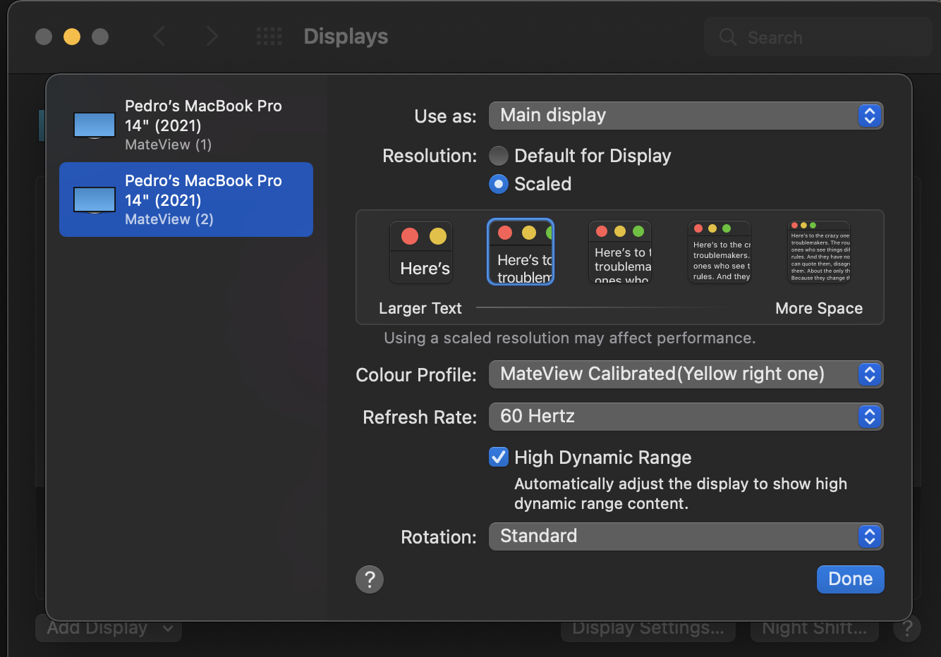Screen dimensions: 941x657
Task: Go back with the left chevron
Action: (x=159, y=37)
